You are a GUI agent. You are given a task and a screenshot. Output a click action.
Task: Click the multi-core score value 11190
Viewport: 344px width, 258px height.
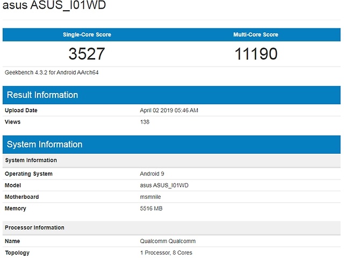pyautogui.click(x=256, y=54)
